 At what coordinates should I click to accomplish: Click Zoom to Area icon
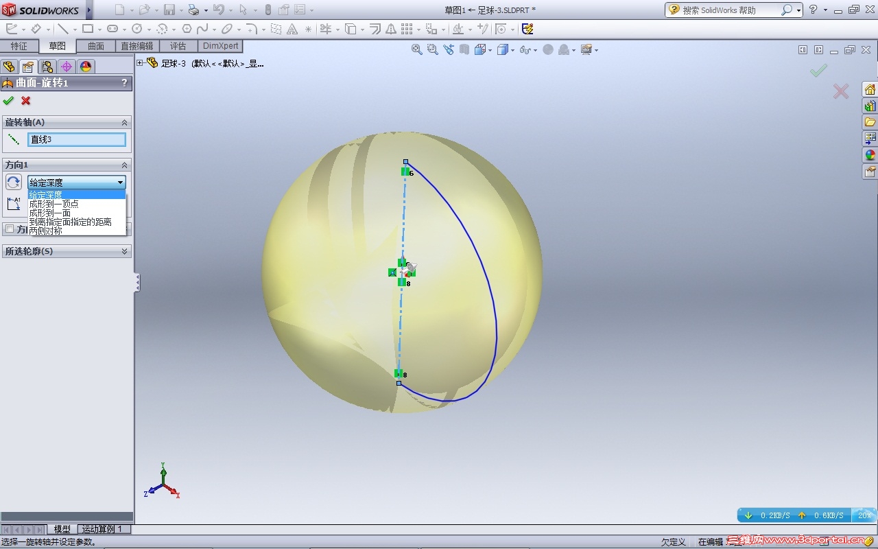tap(432, 49)
